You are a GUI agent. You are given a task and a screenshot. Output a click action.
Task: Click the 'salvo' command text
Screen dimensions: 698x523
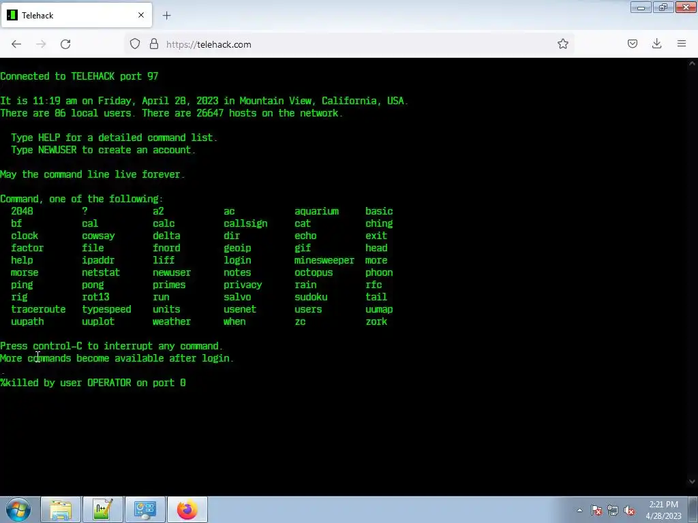237,297
